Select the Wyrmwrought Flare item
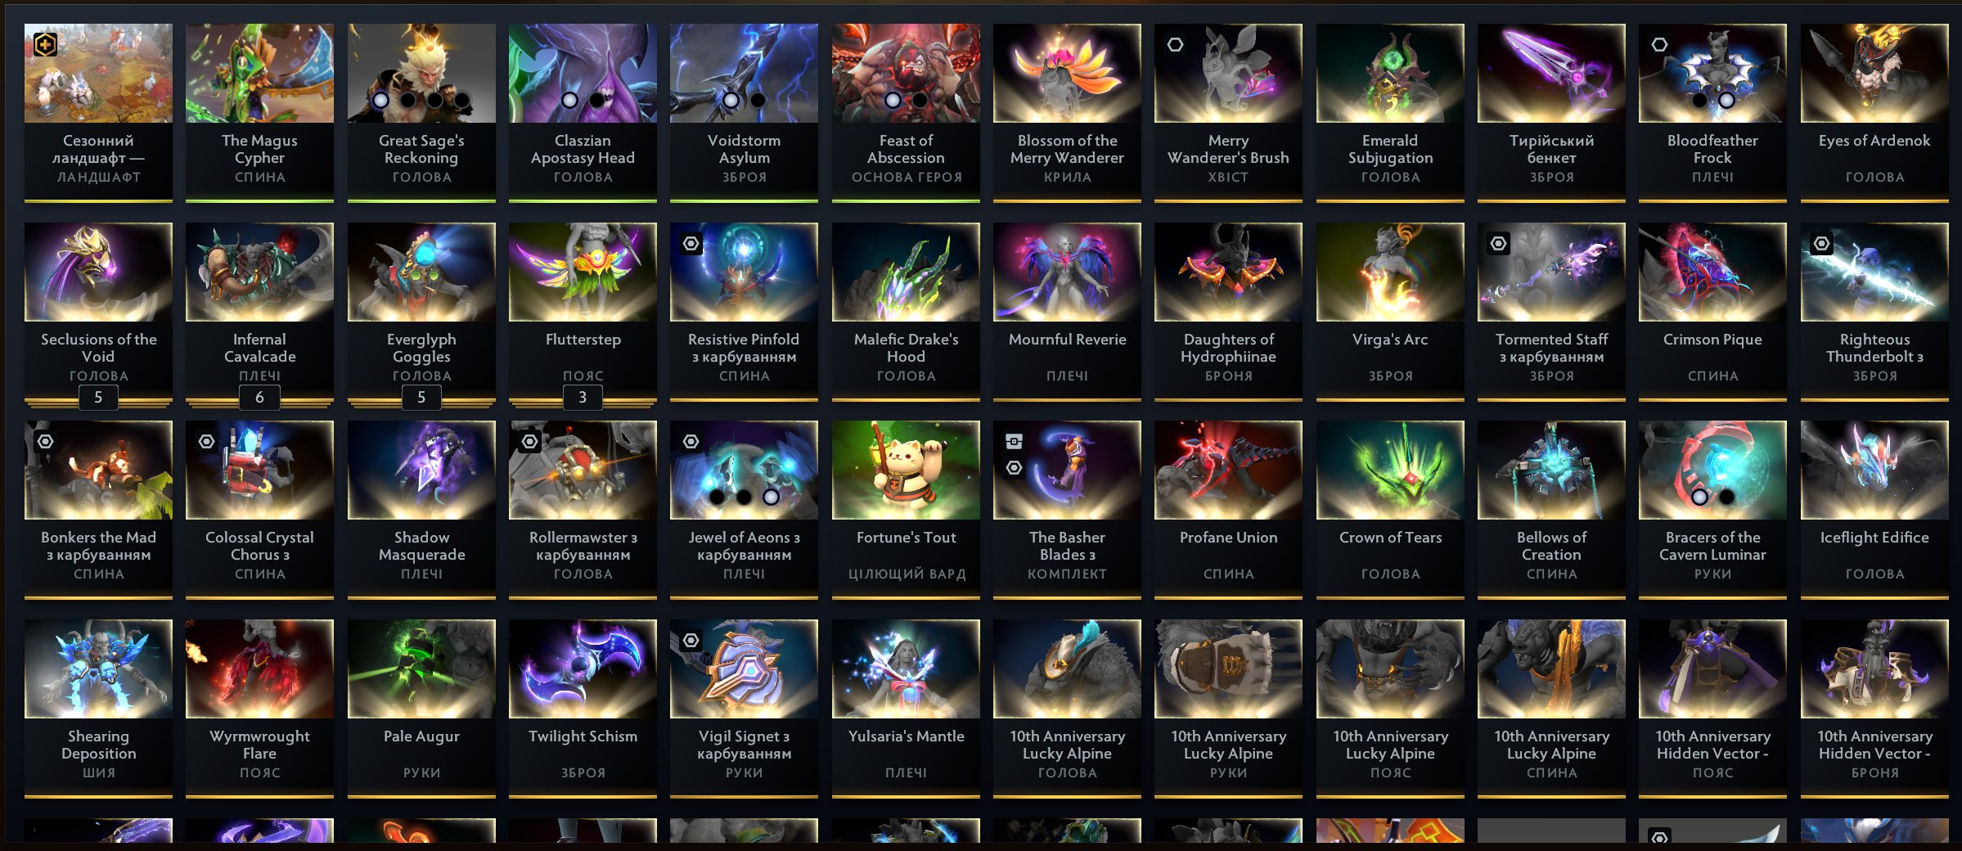 pos(259,708)
